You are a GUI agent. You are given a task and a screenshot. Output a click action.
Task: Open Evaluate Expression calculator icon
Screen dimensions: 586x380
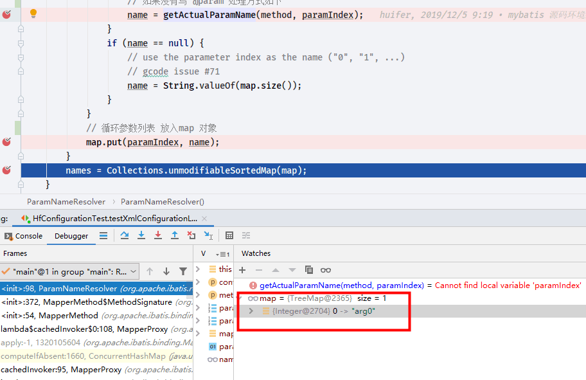(x=229, y=235)
